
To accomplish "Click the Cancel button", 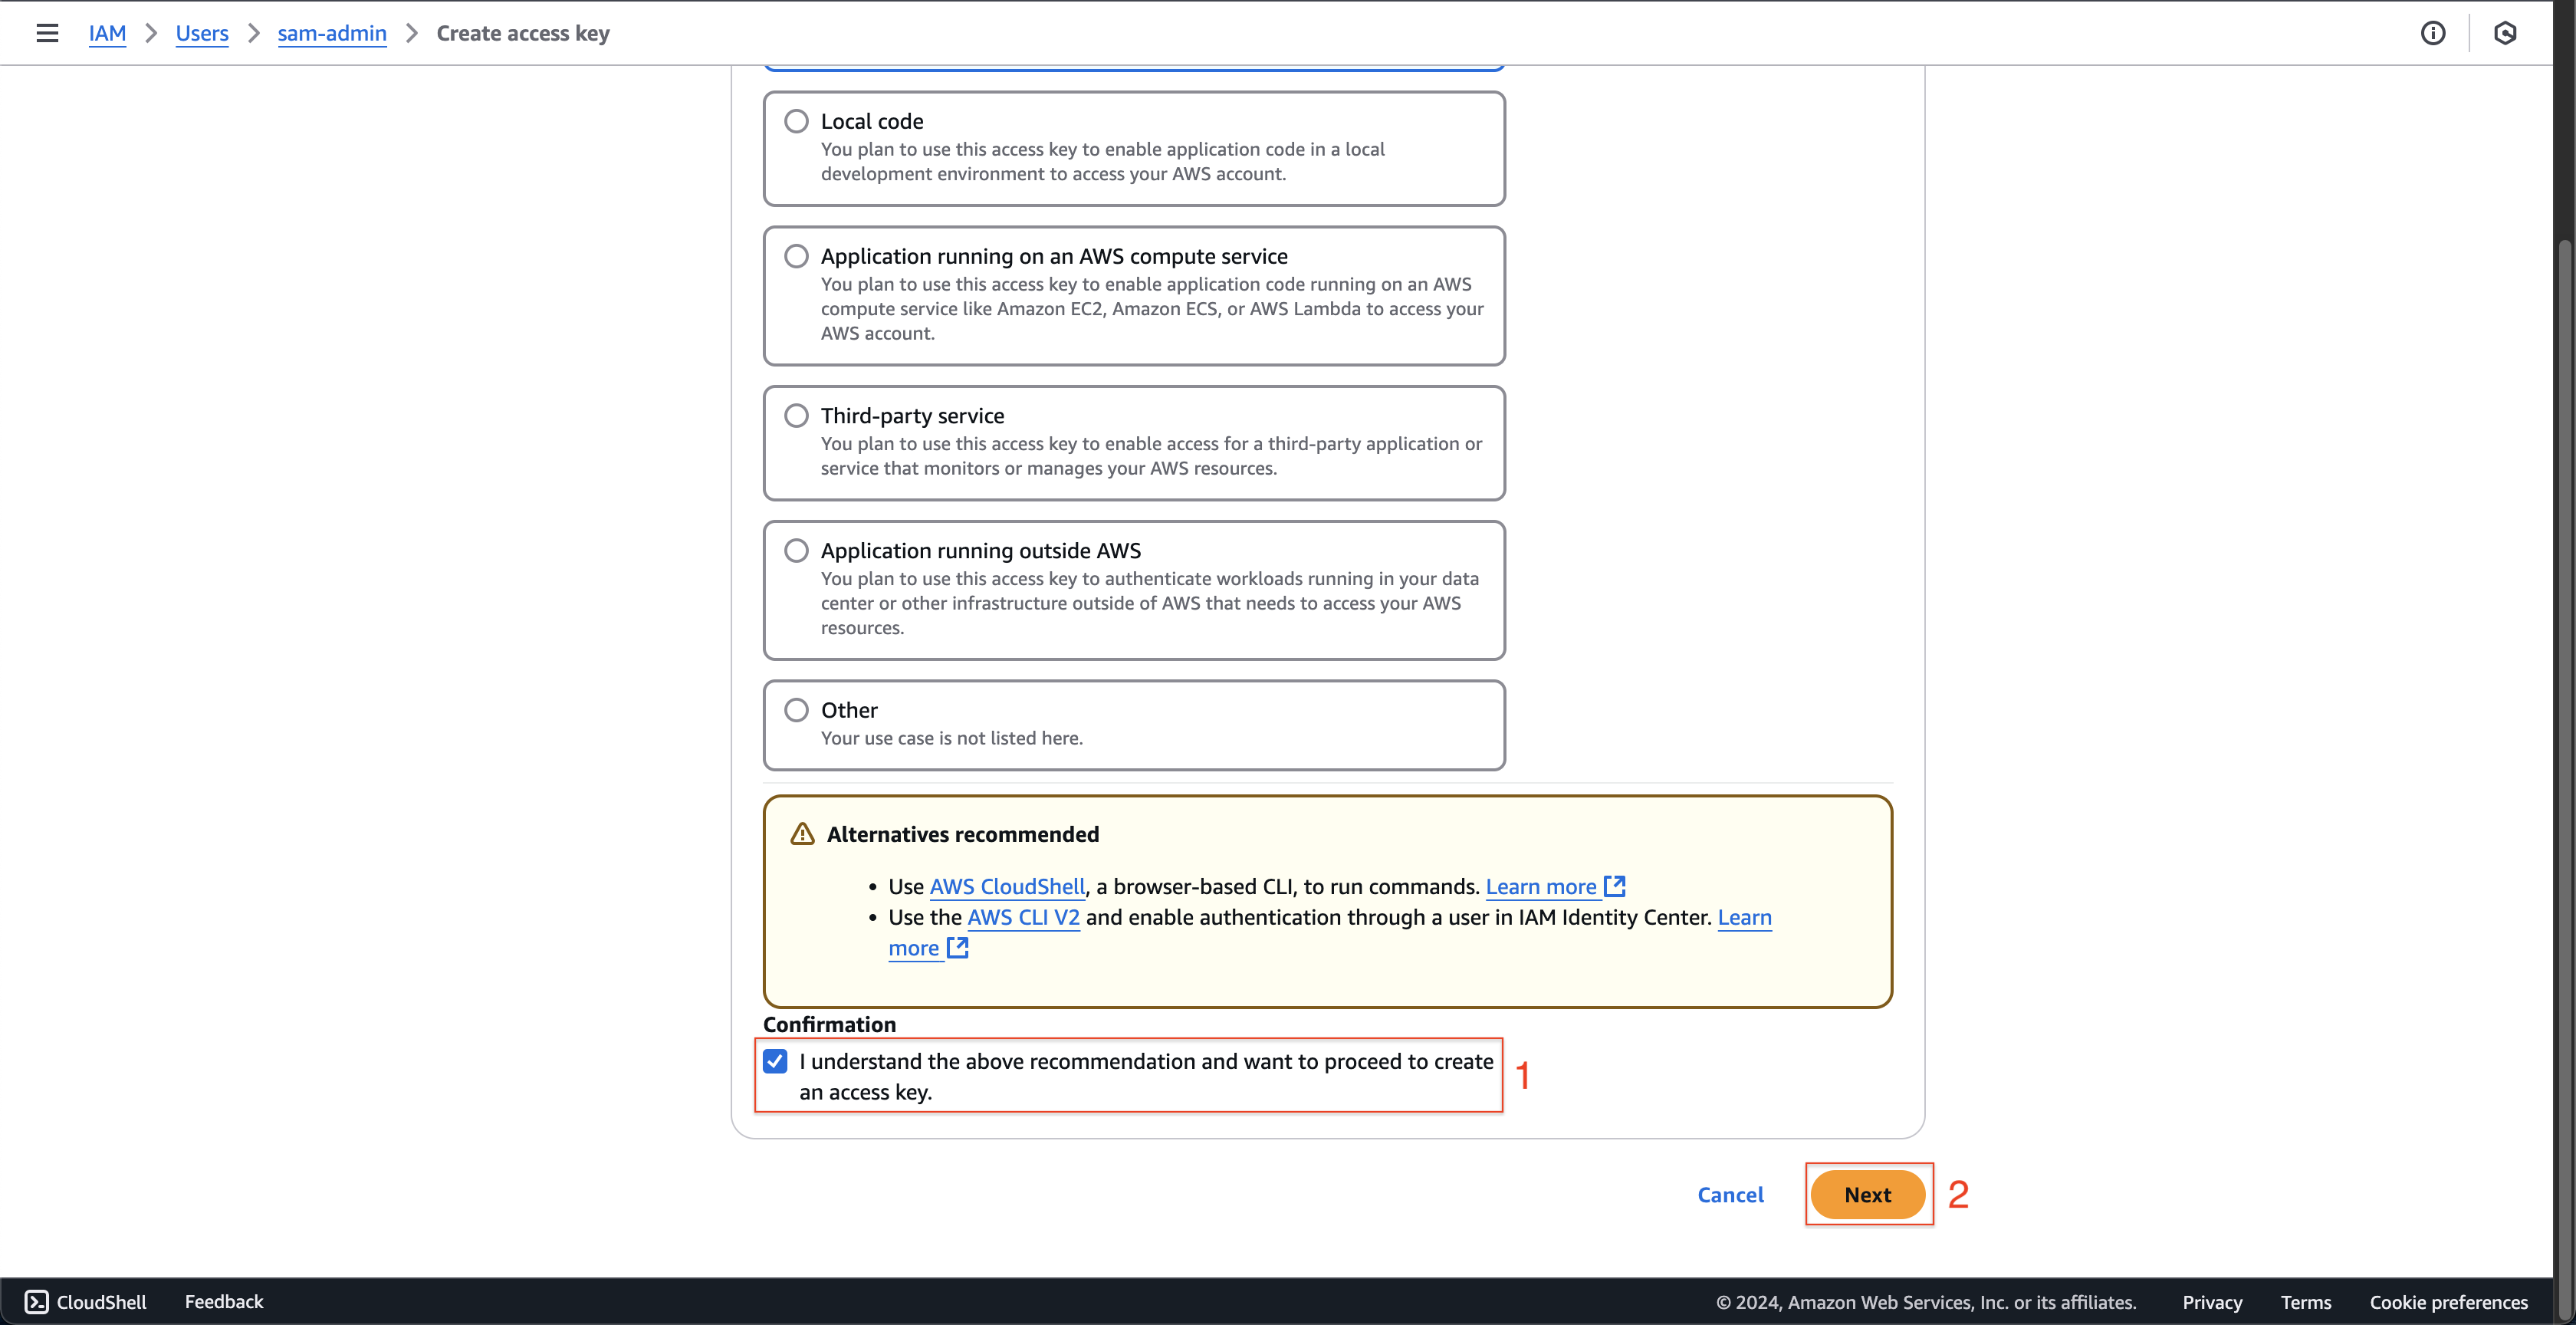I will coord(1730,1193).
